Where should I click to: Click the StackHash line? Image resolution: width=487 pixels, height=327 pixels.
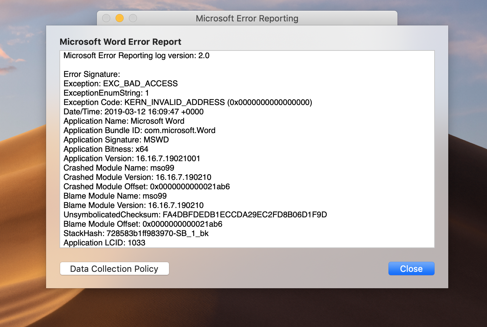136,233
